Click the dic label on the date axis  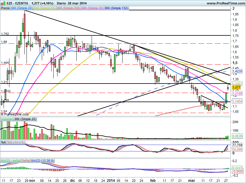tap(73, 180)
